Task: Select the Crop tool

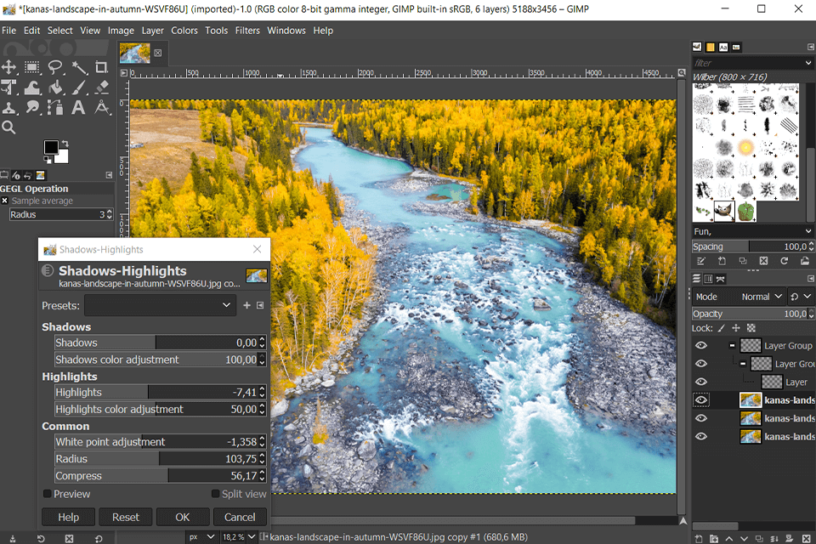Action: (x=101, y=67)
